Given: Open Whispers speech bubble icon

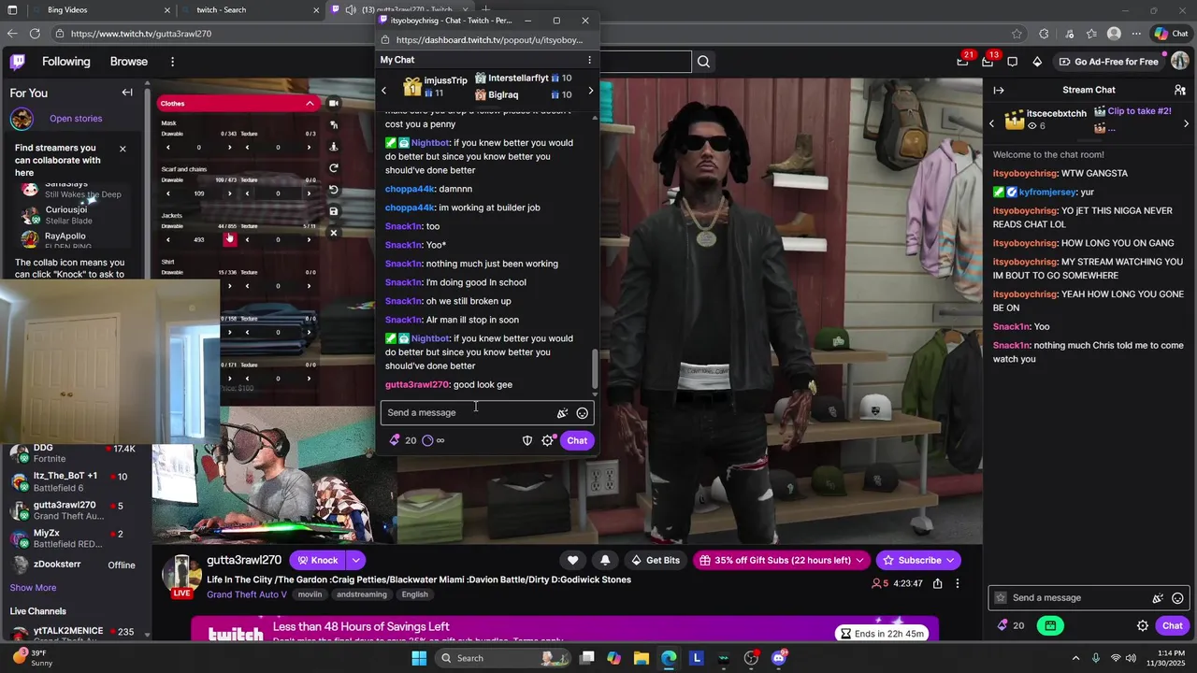Looking at the screenshot, I should tap(1012, 62).
